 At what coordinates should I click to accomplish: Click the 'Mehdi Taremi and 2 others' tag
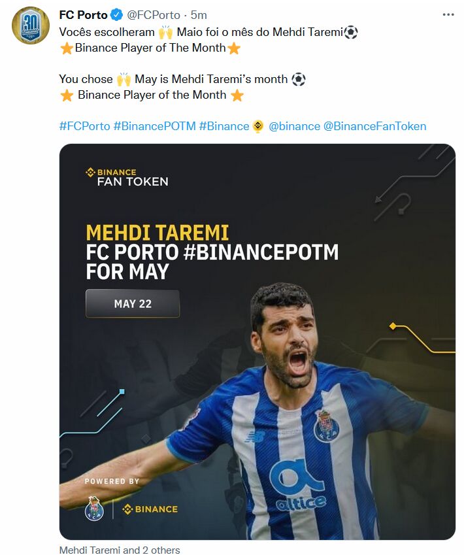[120, 550]
